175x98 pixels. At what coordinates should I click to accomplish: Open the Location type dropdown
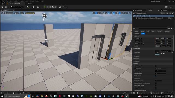click(138, 39)
